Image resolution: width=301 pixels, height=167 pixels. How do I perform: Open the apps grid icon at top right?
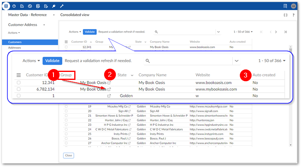pos(285,6)
